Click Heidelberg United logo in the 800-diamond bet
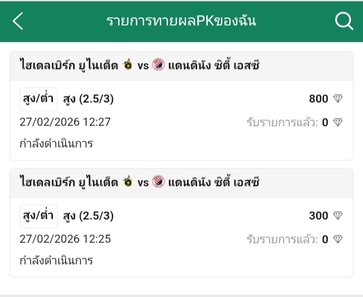 click(x=128, y=65)
